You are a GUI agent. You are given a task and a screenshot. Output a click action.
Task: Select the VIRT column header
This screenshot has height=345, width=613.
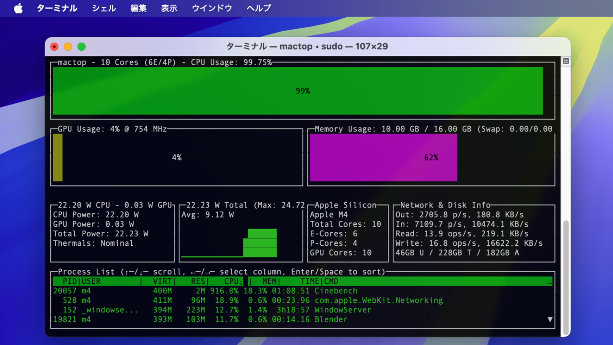point(162,281)
